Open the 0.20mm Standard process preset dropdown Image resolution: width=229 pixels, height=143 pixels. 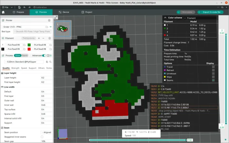[24, 62]
